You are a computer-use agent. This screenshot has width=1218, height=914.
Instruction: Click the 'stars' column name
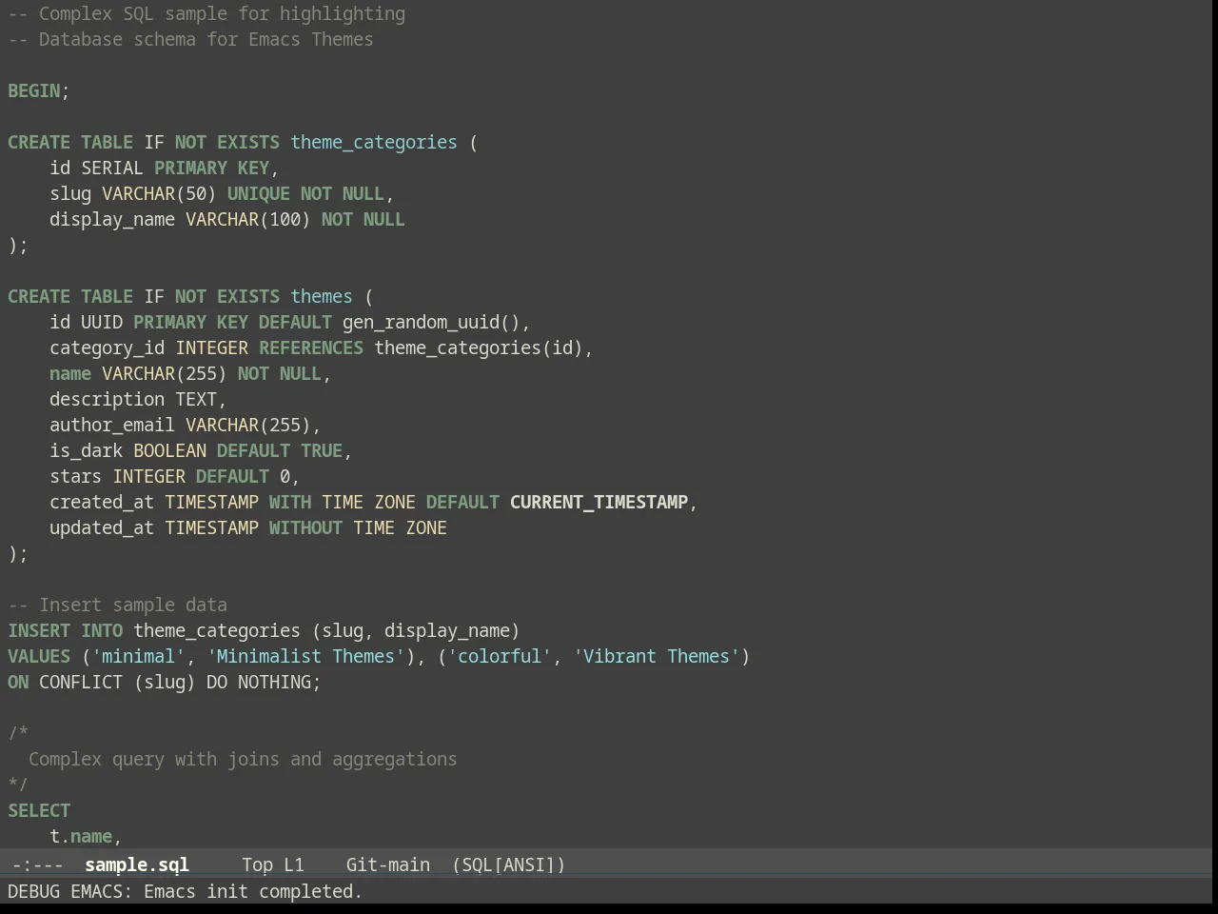click(x=76, y=476)
